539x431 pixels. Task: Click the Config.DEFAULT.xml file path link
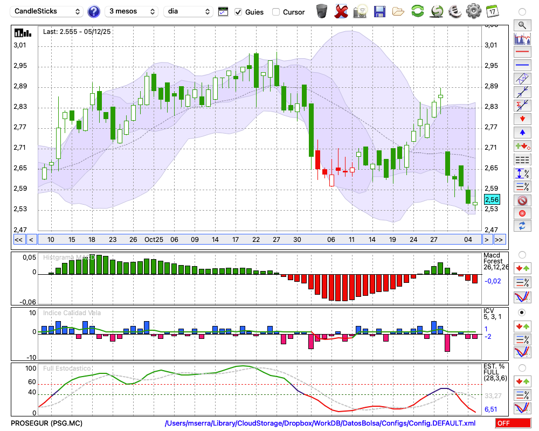320,423
